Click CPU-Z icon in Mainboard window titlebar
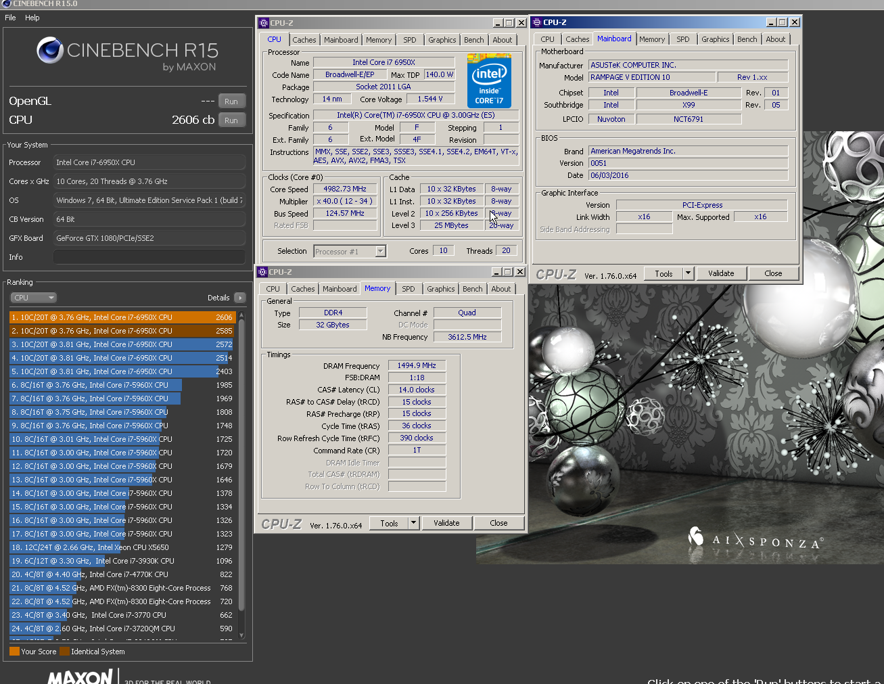 537,22
